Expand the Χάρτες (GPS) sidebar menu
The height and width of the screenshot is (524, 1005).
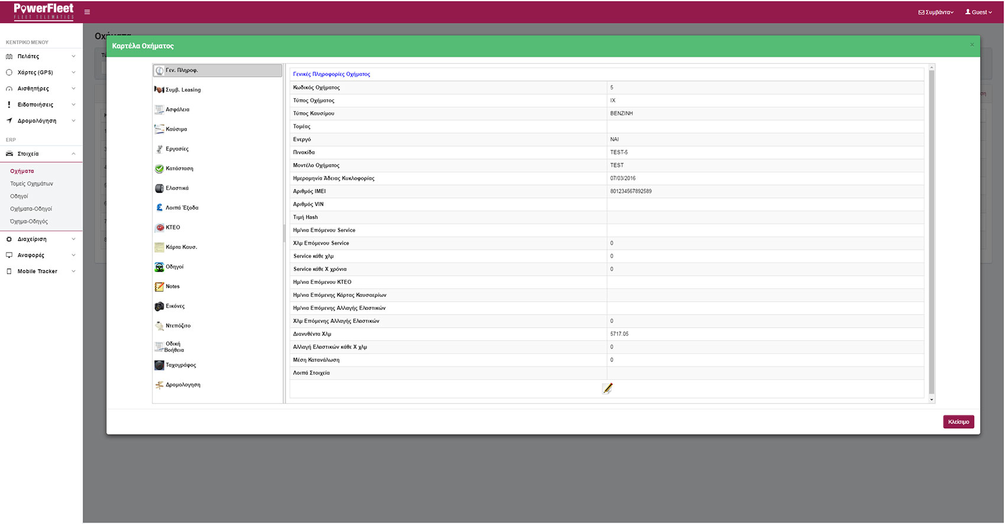(x=40, y=72)
